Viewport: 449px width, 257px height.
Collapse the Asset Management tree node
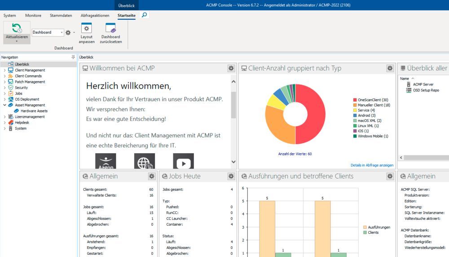pos(4,105)
